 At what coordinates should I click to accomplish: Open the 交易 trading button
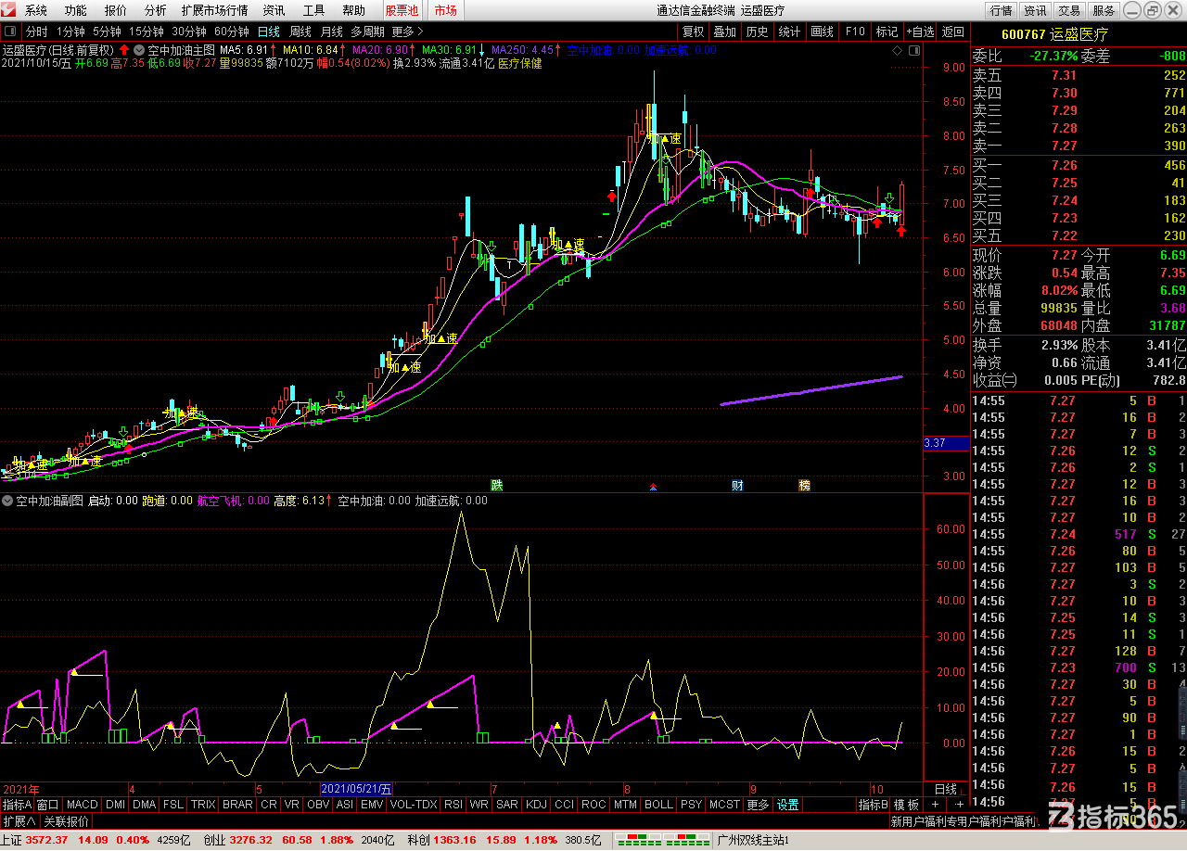1069,10
